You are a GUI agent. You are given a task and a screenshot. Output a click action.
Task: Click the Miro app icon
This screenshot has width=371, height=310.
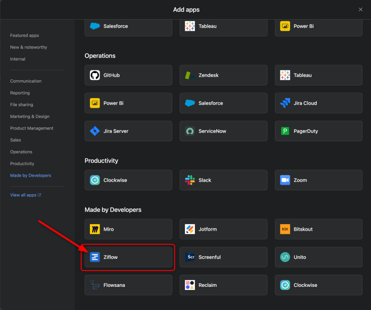(95, 229)
